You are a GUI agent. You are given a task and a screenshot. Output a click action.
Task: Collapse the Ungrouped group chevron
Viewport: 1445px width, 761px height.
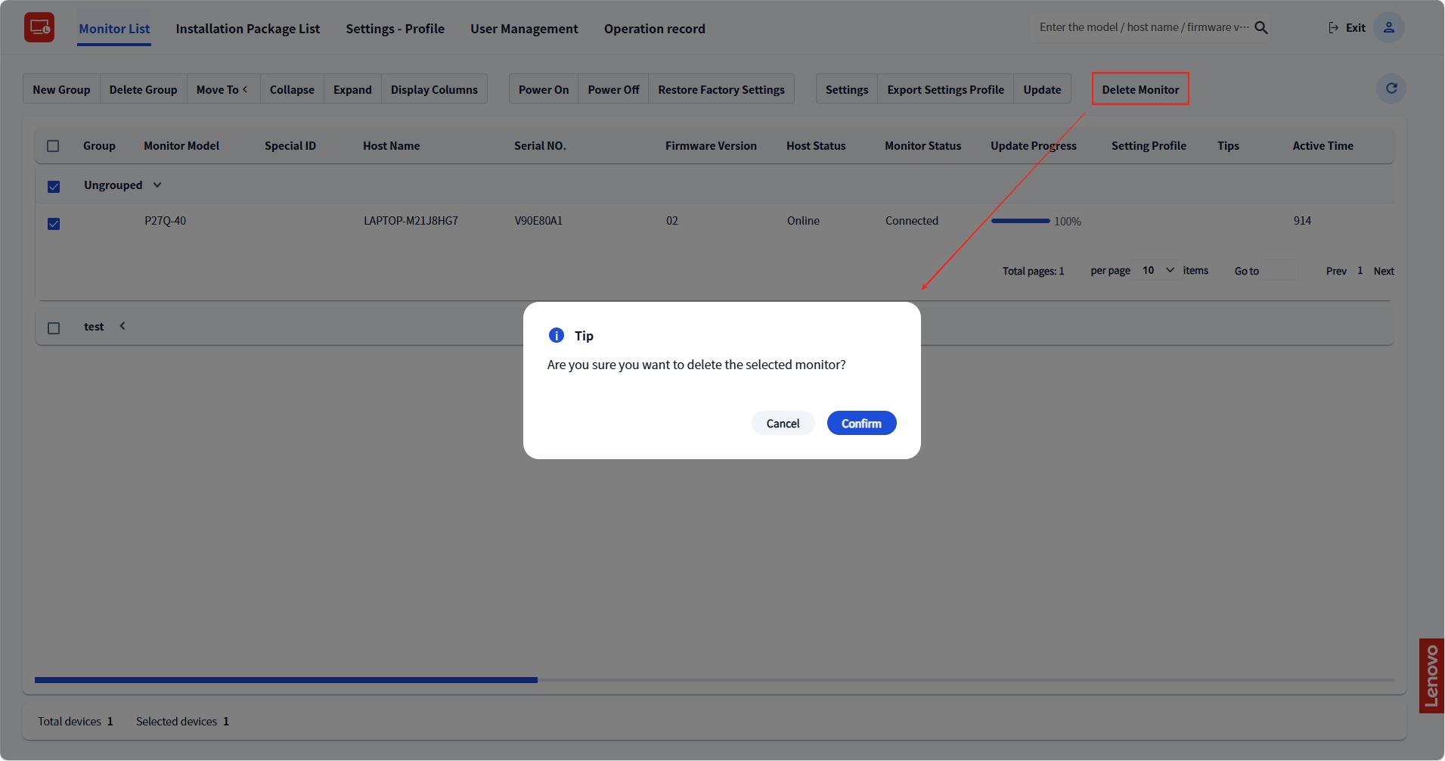157,185
